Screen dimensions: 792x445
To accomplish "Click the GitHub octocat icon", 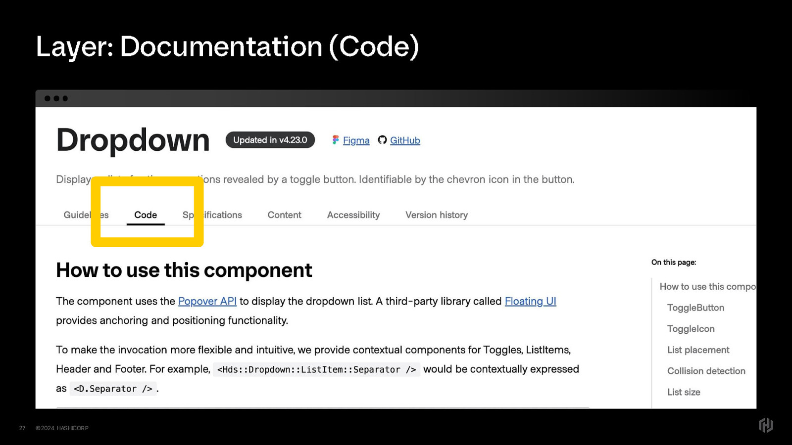I will [x=382, y=140].
